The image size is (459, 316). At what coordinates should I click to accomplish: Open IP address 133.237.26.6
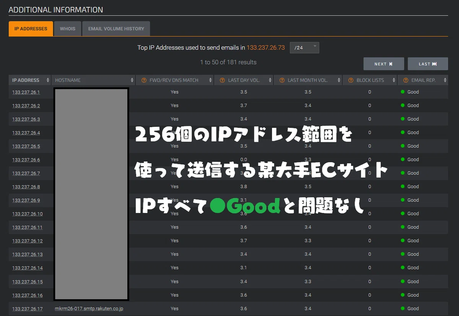[26, 160]
